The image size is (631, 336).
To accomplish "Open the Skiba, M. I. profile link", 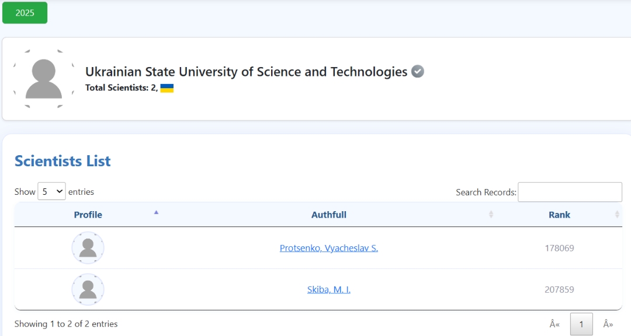I will [x=328, y=289].
